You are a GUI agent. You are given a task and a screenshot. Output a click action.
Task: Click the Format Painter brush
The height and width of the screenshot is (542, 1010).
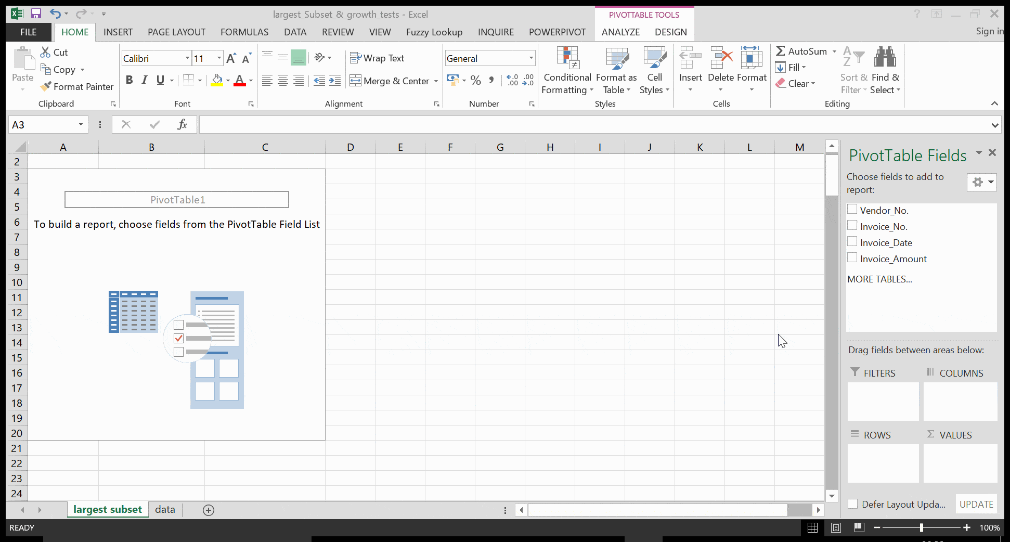[46, 86]
